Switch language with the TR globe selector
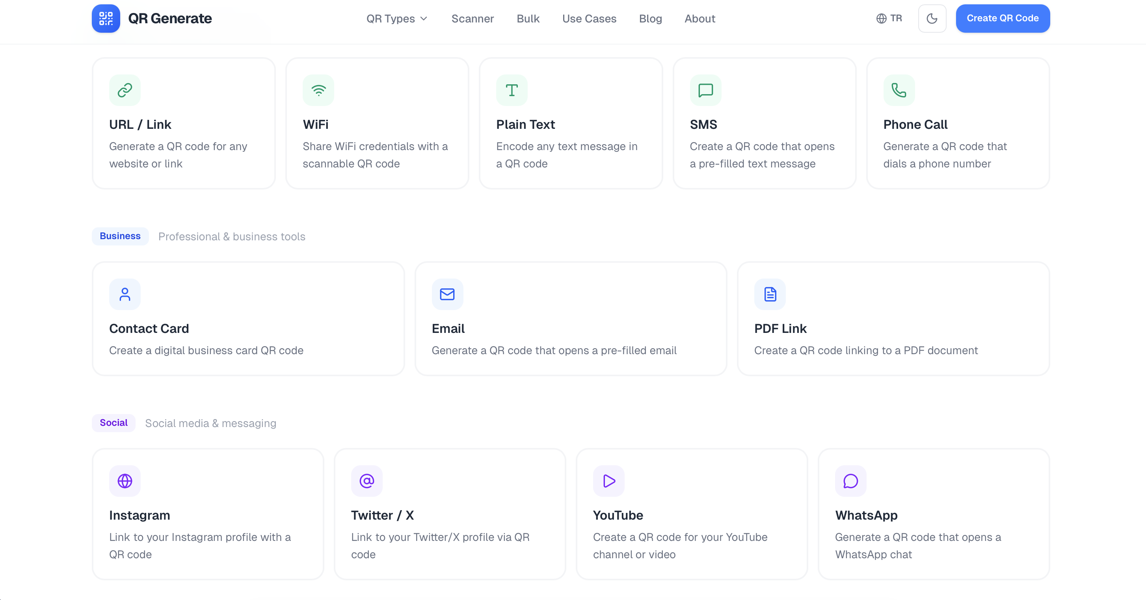This screenshot has height=600, width=1146. (889, 19)
